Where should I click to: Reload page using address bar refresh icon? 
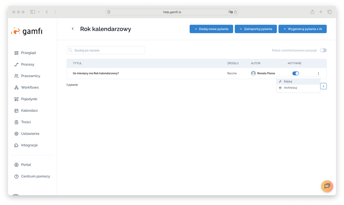click(x=236, y=12)
